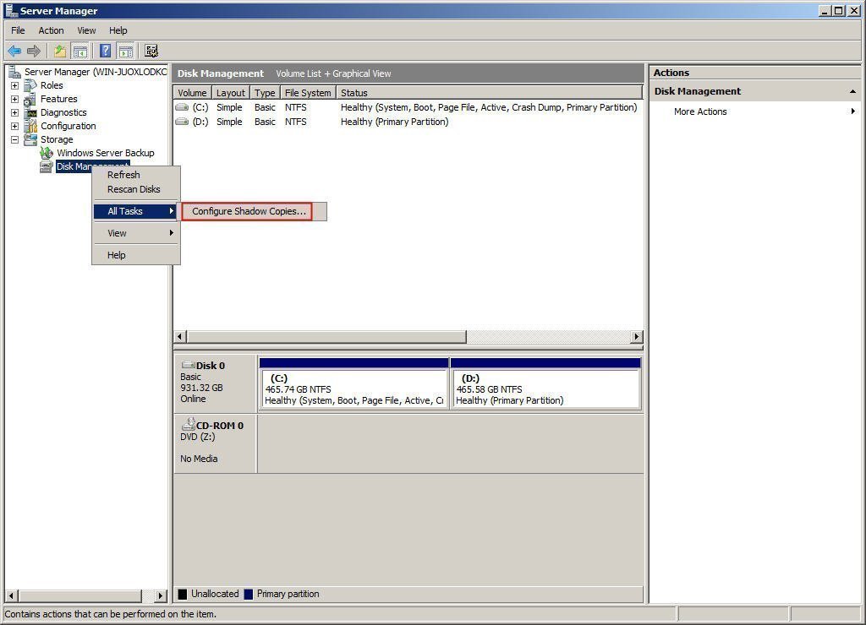Viewport: 866px width, 625px height.
Task: Click the '931.32 GB' Disk 0 size text
Action: [201, 388]
